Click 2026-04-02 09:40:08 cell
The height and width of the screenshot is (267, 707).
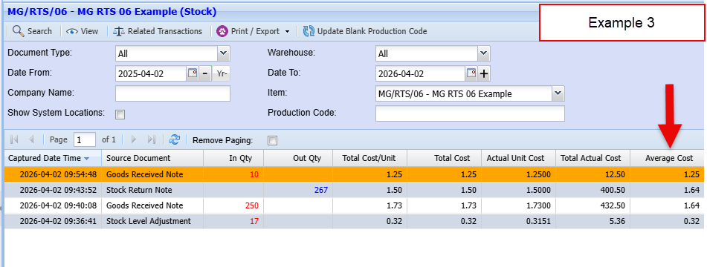pos(54,205)
